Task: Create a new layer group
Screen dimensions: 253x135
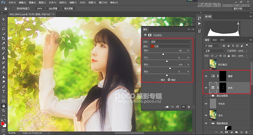Action: click(236, 132)
